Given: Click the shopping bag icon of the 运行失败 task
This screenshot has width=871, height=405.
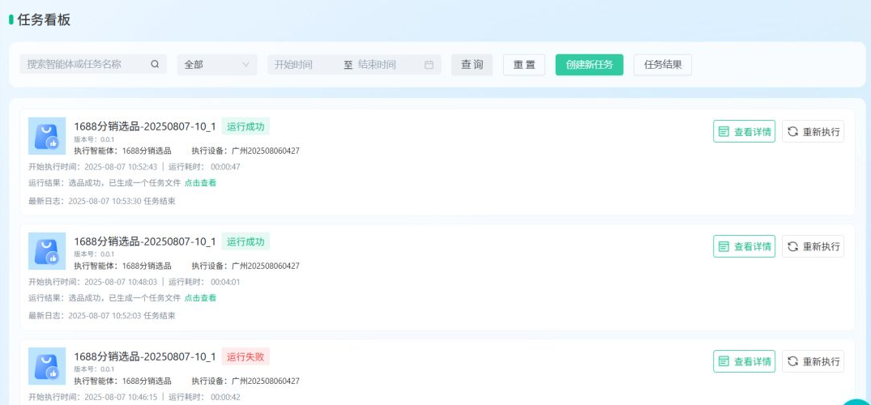Looking at the screenshot, I should 47,366.
